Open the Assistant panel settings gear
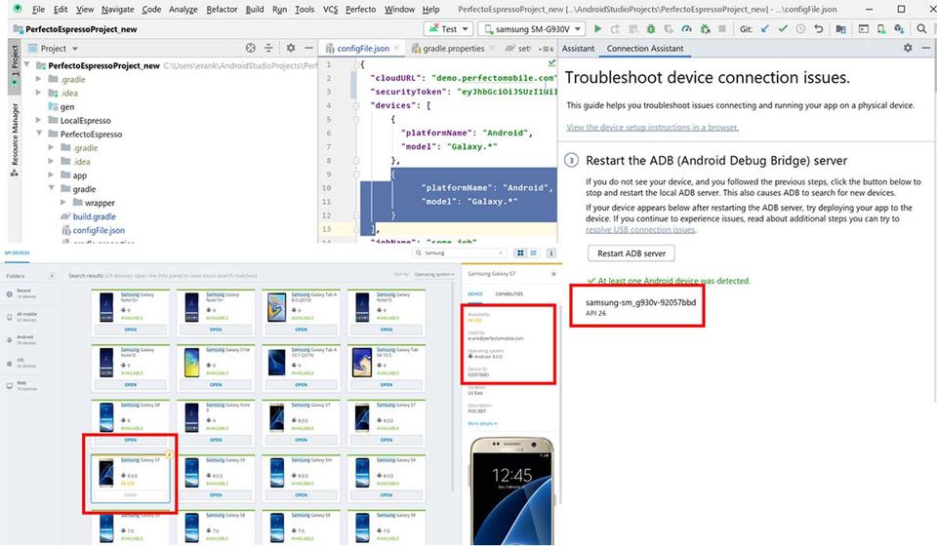Viewport: 937px width, 546px height. click(908, 48)
